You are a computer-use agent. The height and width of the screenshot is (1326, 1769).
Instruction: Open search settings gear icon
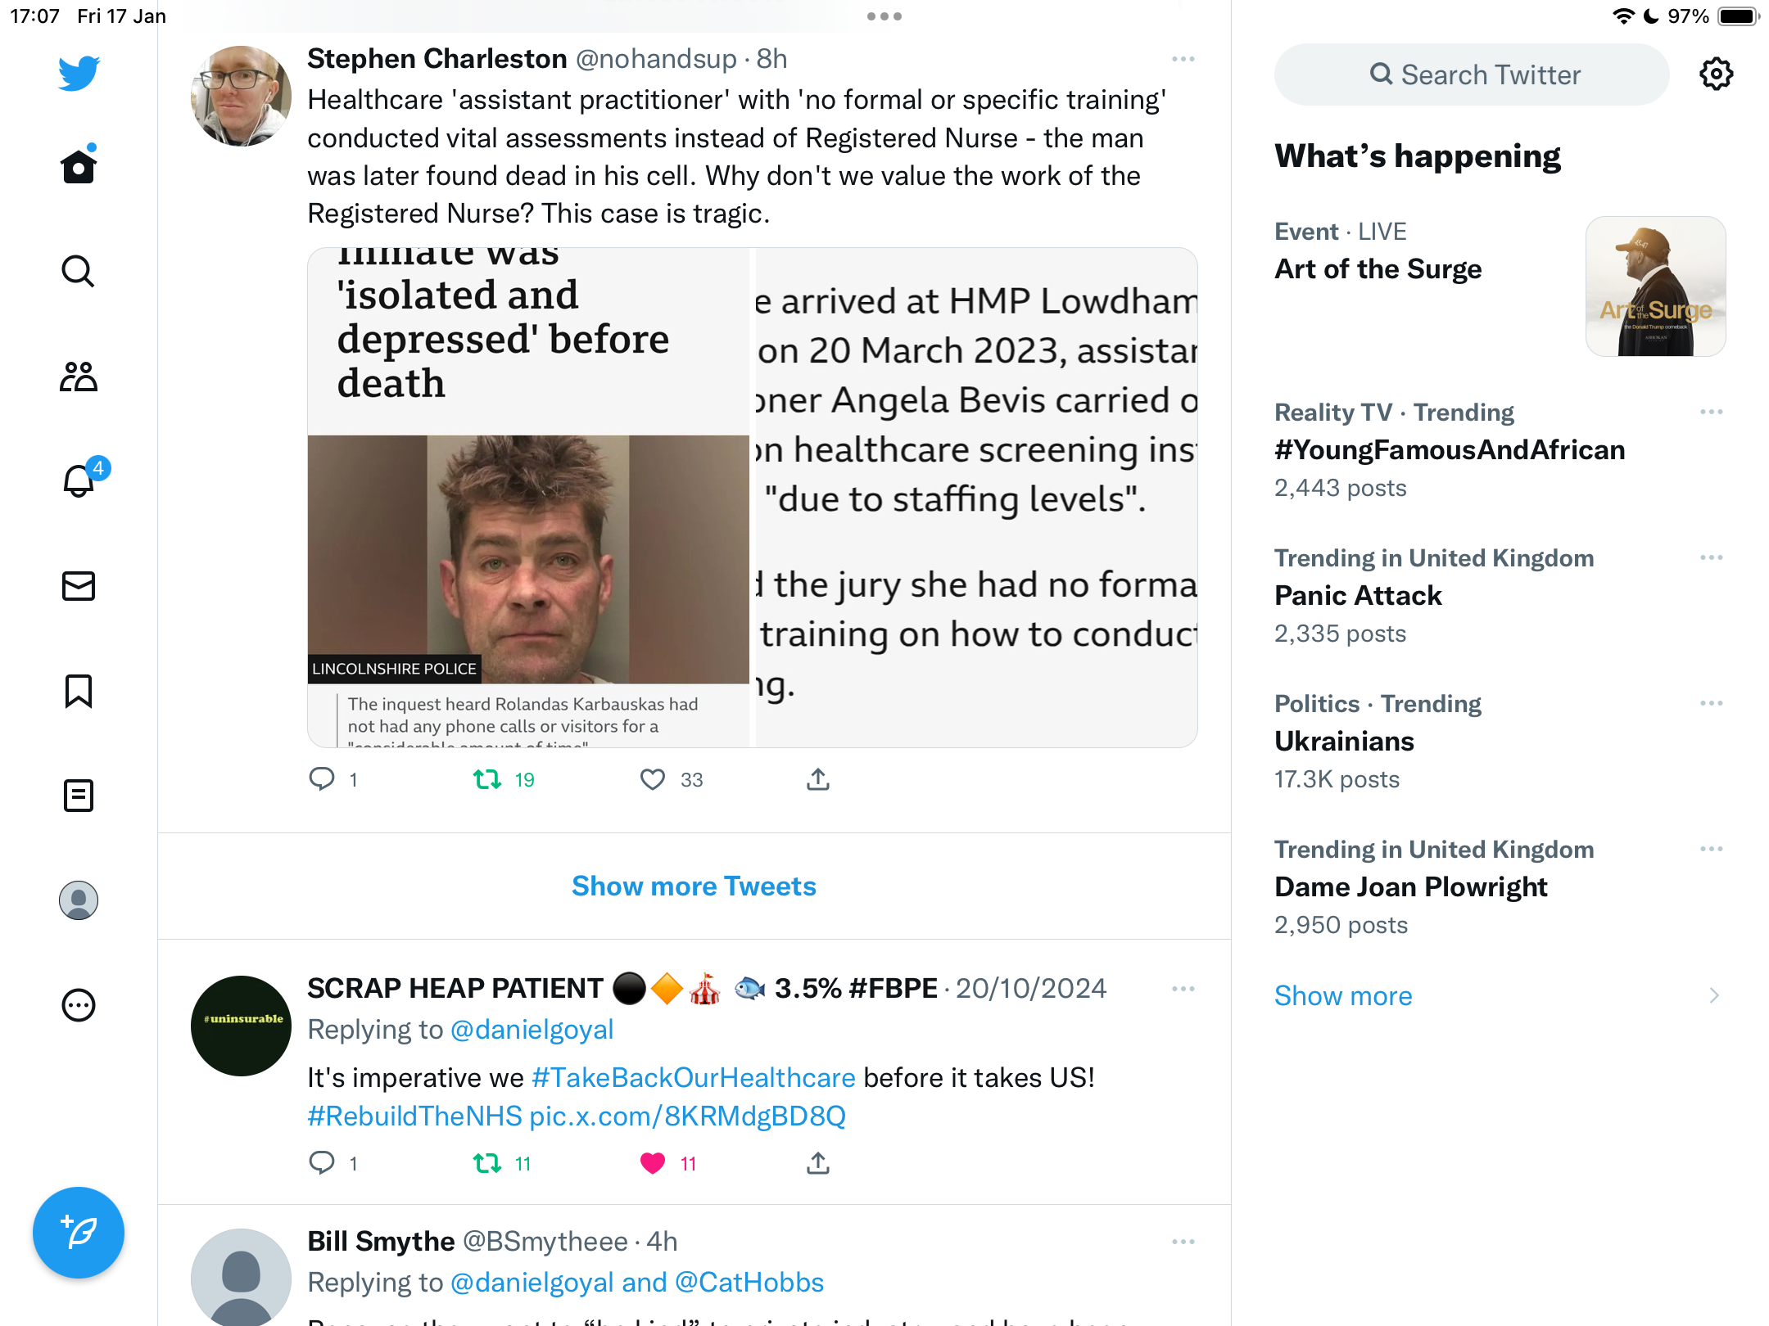pyautogui.click(x=1716, y=74)
